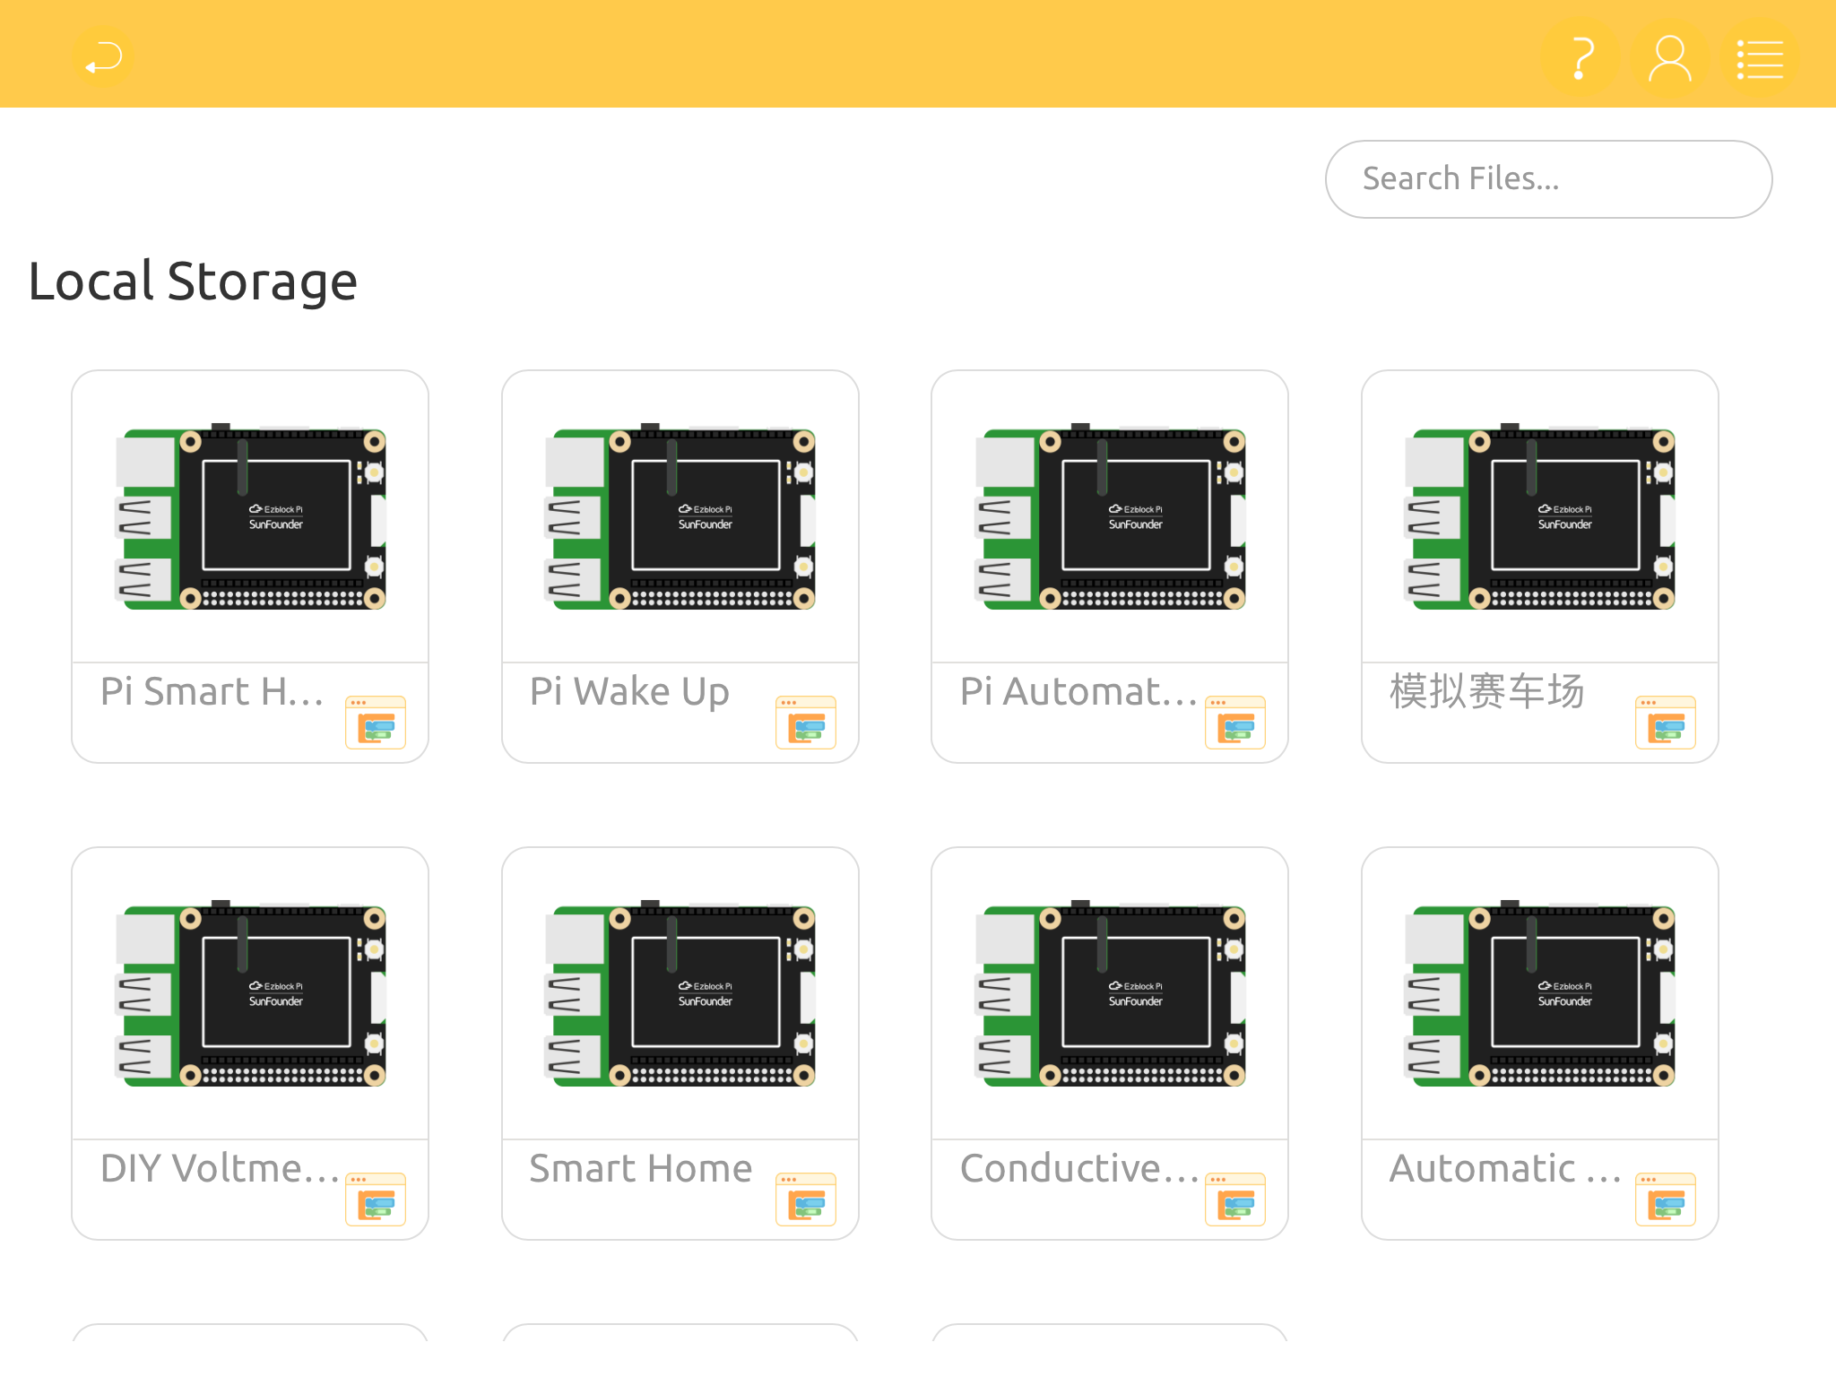Open the list menu icon
The height and width of the screenshot is (1377, 1836).
click(x=1760, y=58)
